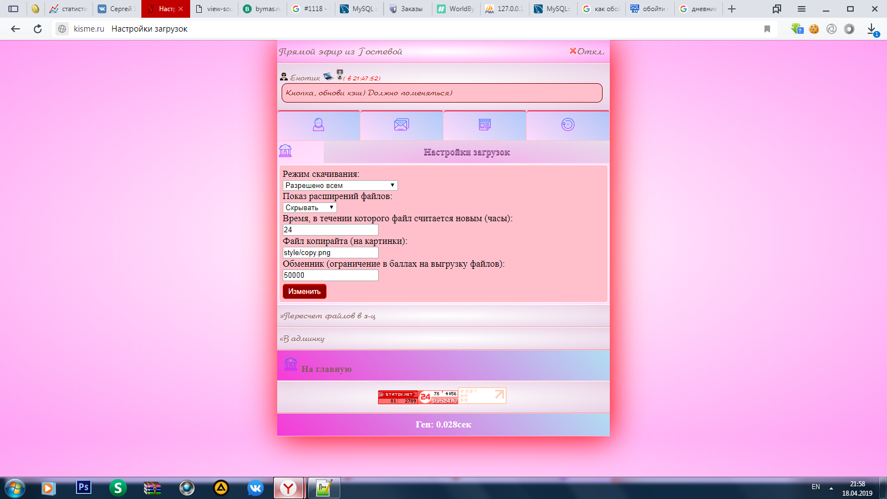Click the home building icon beside the settings title

[286, 151]
